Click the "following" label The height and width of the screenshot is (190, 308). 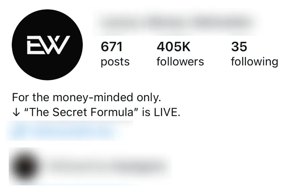tap(254, 62)
